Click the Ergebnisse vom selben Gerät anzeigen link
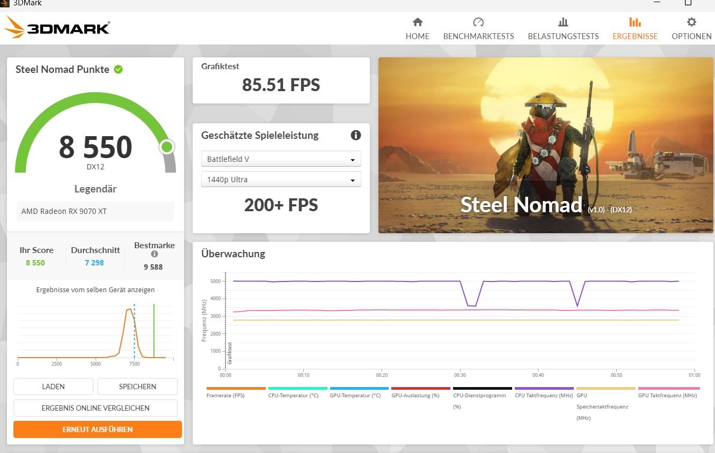This screenshot has width=715, height=453. [x=96, y=289]
